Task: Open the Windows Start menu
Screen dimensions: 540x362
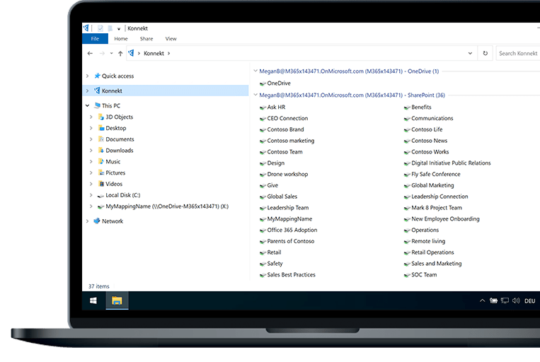Action: pyautogui.click(x=93, y=300)
